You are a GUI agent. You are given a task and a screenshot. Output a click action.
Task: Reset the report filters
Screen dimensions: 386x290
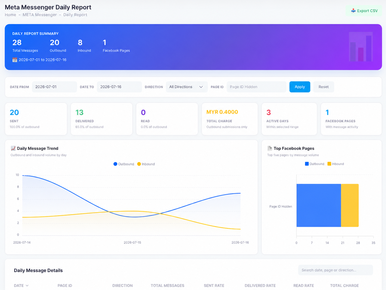[x=323, y=87]
